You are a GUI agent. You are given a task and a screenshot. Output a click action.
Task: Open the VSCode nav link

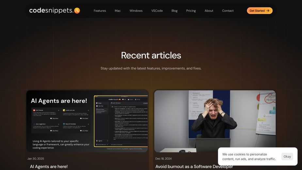coord(157,11)
